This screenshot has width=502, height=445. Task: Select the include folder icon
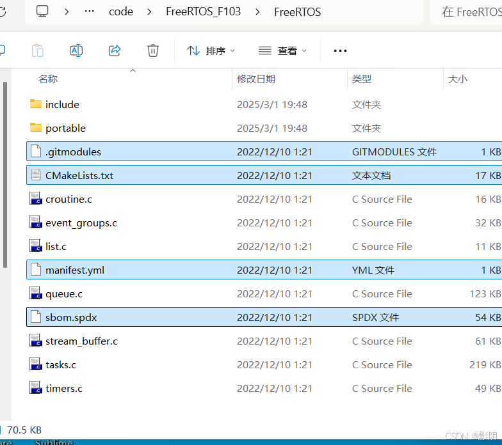pyautogui.click(x=36, y=104)
